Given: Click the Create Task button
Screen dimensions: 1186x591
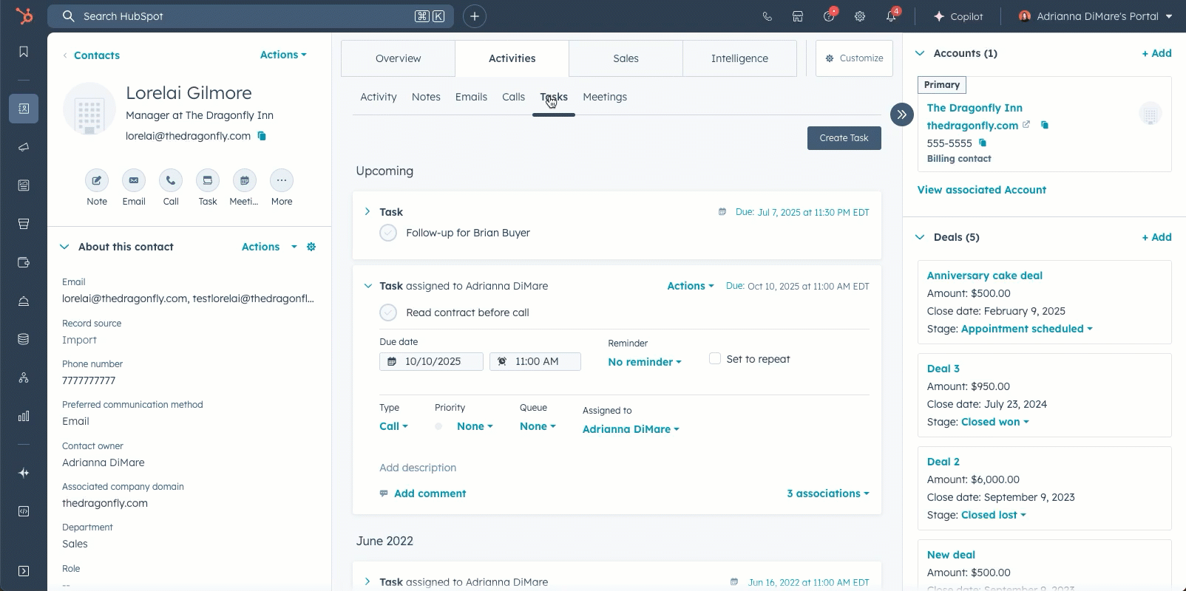Looking at the screenshot, I should pos(844,138).
